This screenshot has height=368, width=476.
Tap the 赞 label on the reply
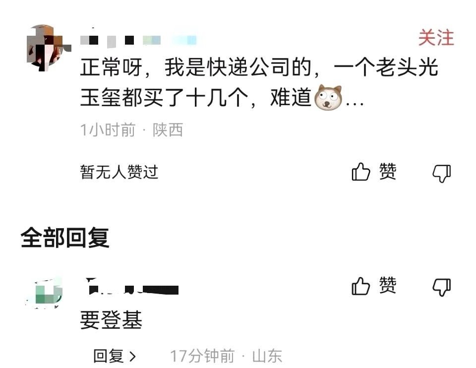pos(388,285)
